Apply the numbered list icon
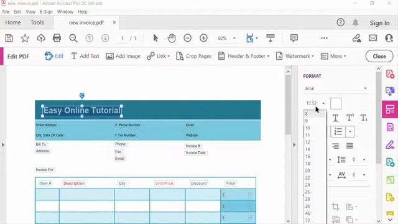Screen dimensions: 398x224 pos(338,131)
